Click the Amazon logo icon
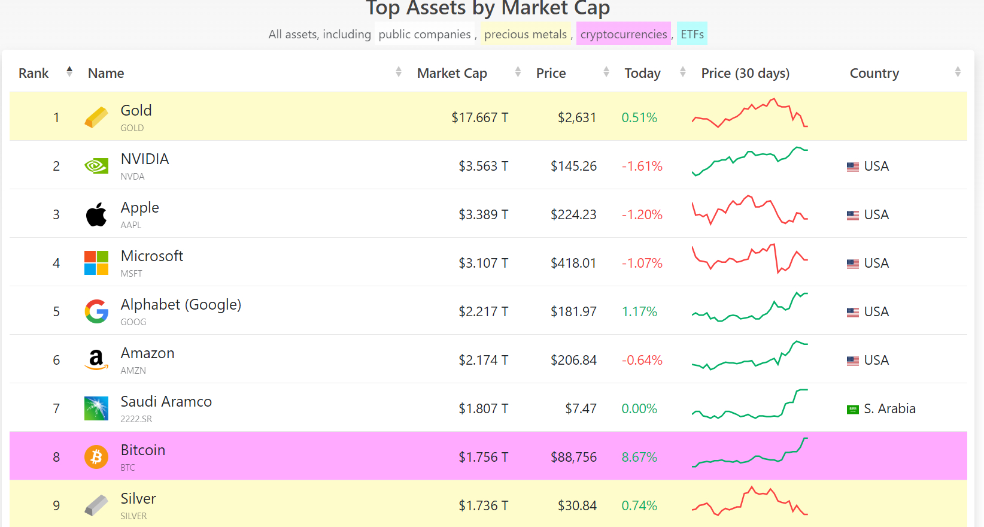Viewport: 984px width, 527px height. [96, 360]
